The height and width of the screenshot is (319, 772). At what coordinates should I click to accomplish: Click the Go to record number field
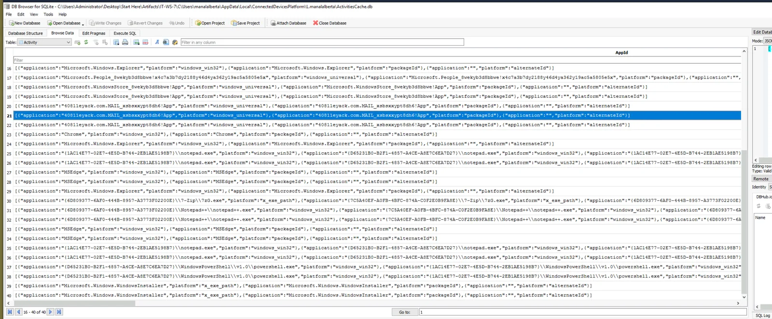[x=583, y=312]
